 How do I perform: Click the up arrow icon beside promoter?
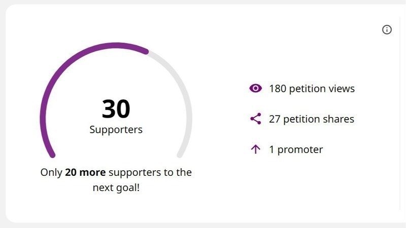pos(255,149)
